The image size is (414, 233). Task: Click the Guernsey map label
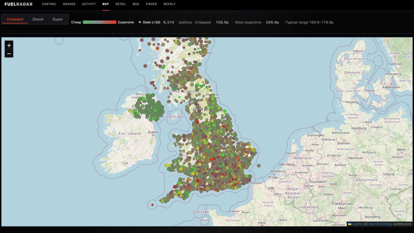point(200,212)
